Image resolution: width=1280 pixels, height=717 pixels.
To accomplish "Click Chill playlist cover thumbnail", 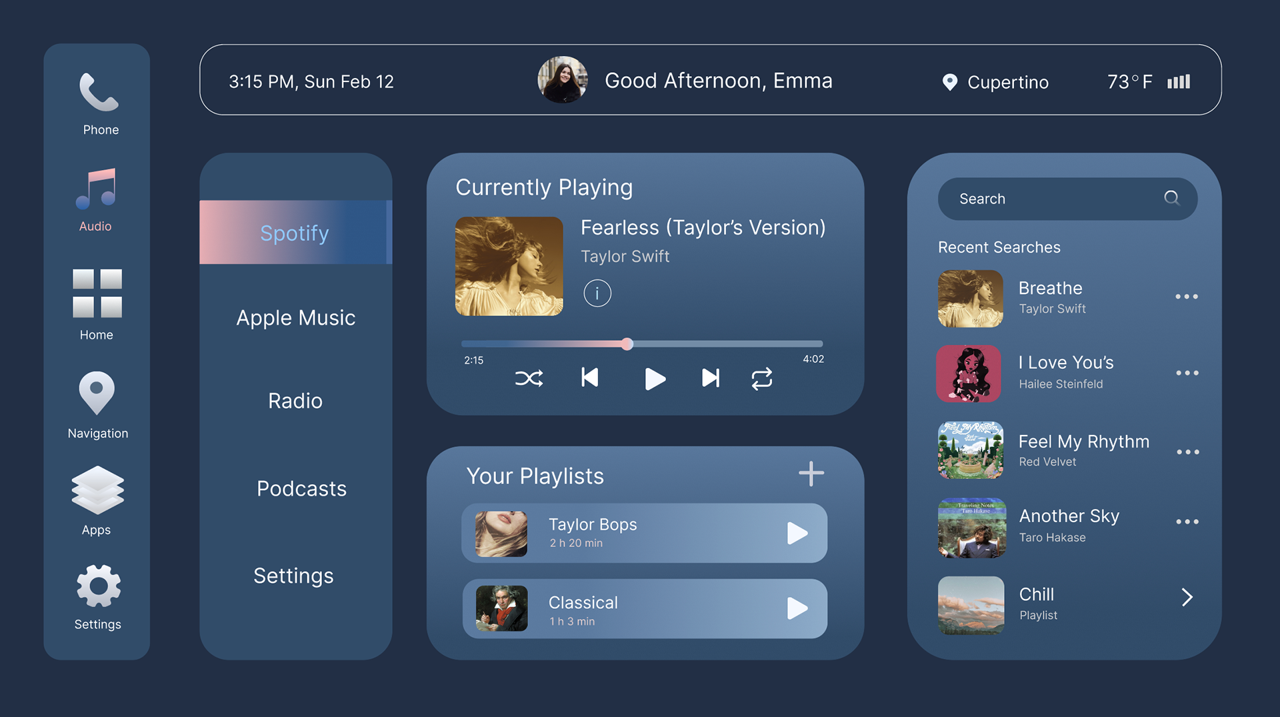I will point(971,605).
